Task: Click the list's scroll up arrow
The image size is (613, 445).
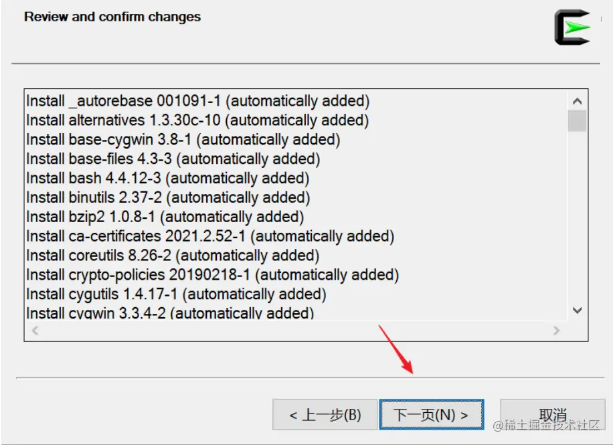Action: pos(578,102)
